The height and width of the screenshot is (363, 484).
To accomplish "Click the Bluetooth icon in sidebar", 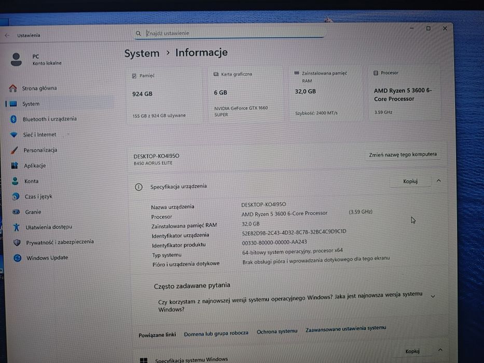I will point(13,119).
